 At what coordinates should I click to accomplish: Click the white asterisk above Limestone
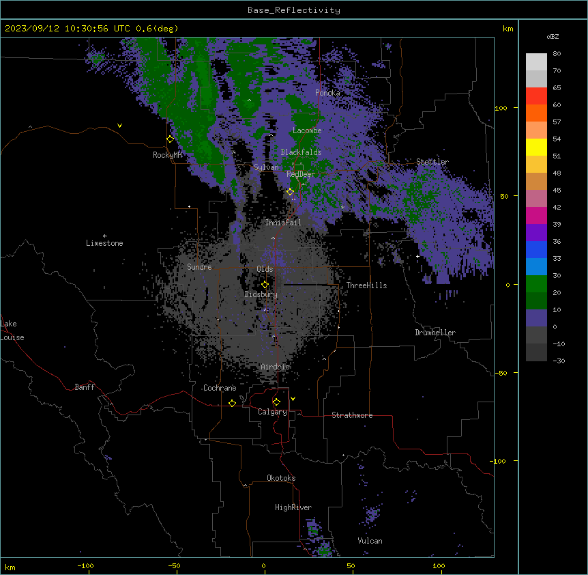point(104,236)
